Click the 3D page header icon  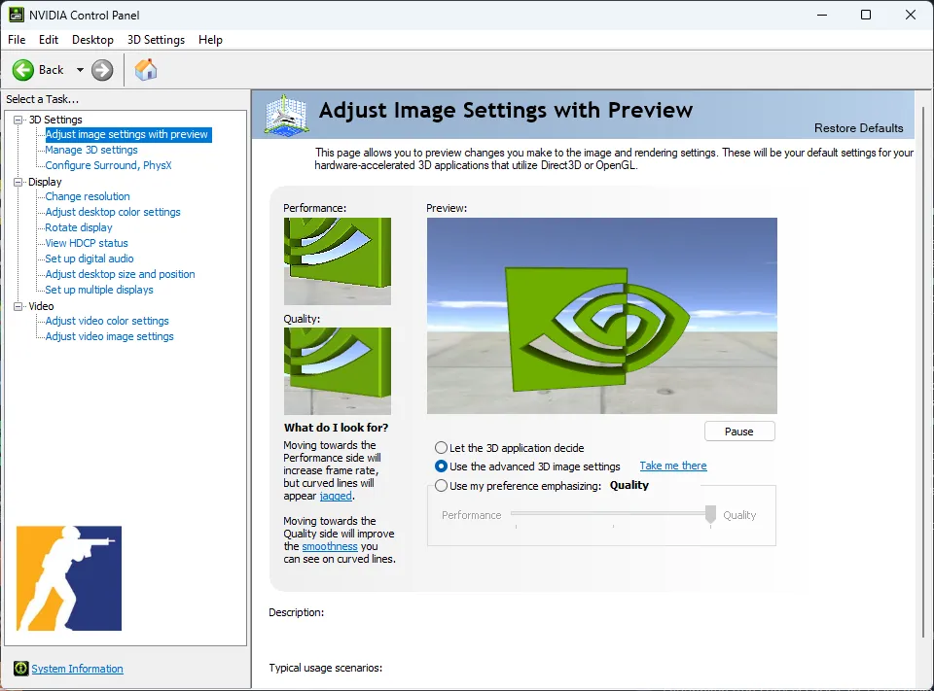[x=286, y=115]
